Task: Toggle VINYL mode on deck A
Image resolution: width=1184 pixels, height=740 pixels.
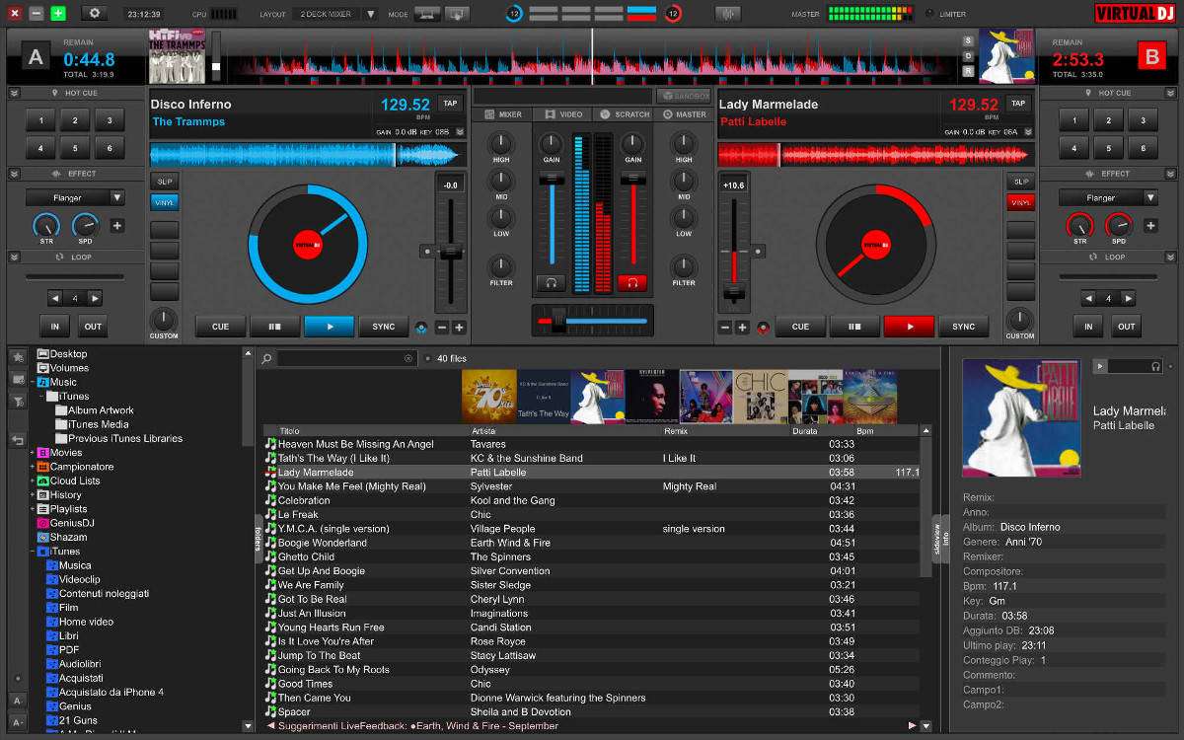Action: [x=164, y=202]
